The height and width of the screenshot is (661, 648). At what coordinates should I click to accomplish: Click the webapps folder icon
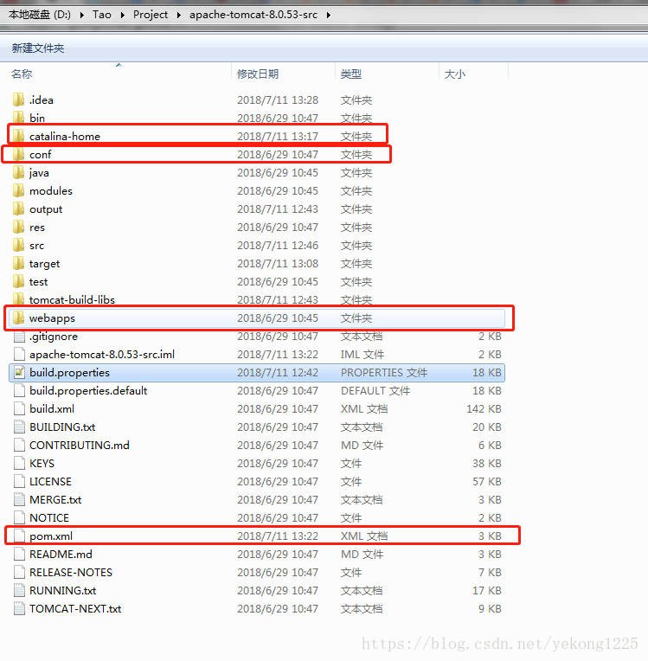click(x=18, y=318)
